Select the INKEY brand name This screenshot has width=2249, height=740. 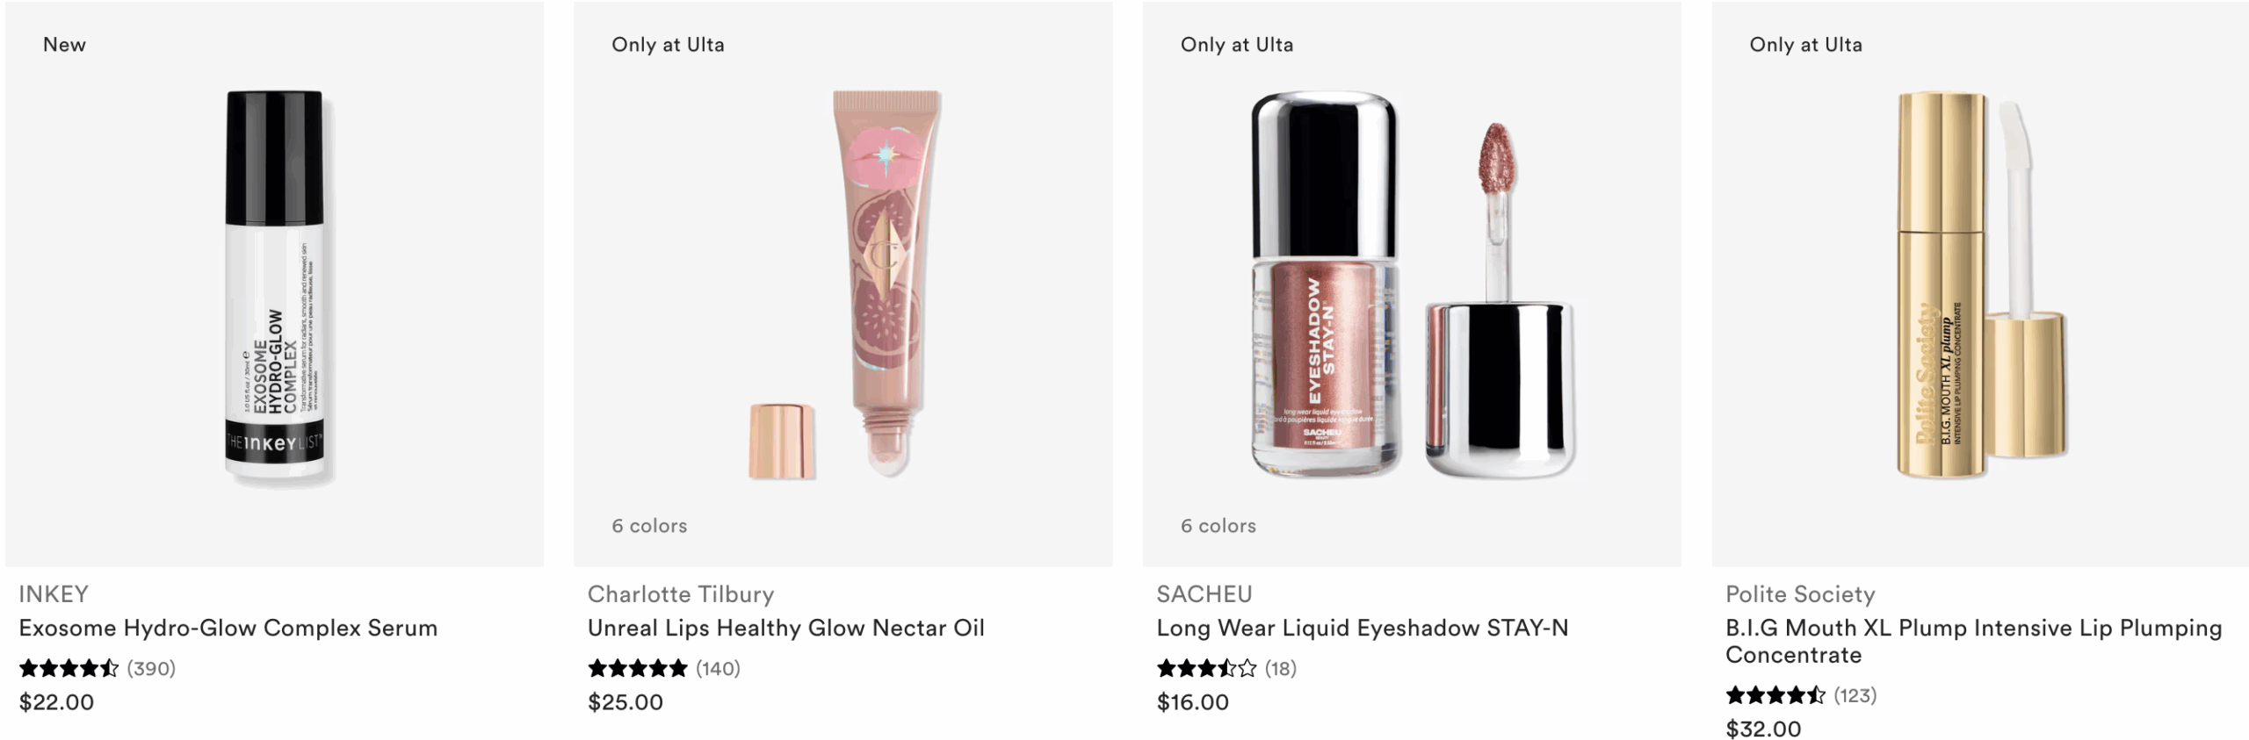54,594
